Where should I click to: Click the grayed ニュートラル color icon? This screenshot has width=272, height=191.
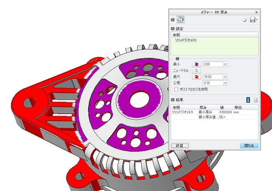[196, 71]
